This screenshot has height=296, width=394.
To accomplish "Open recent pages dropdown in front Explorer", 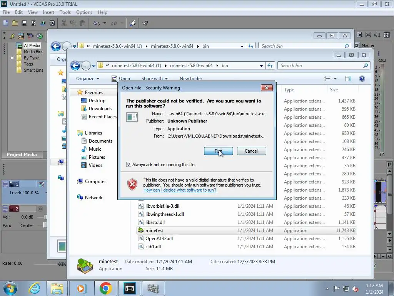I will 94,66.
